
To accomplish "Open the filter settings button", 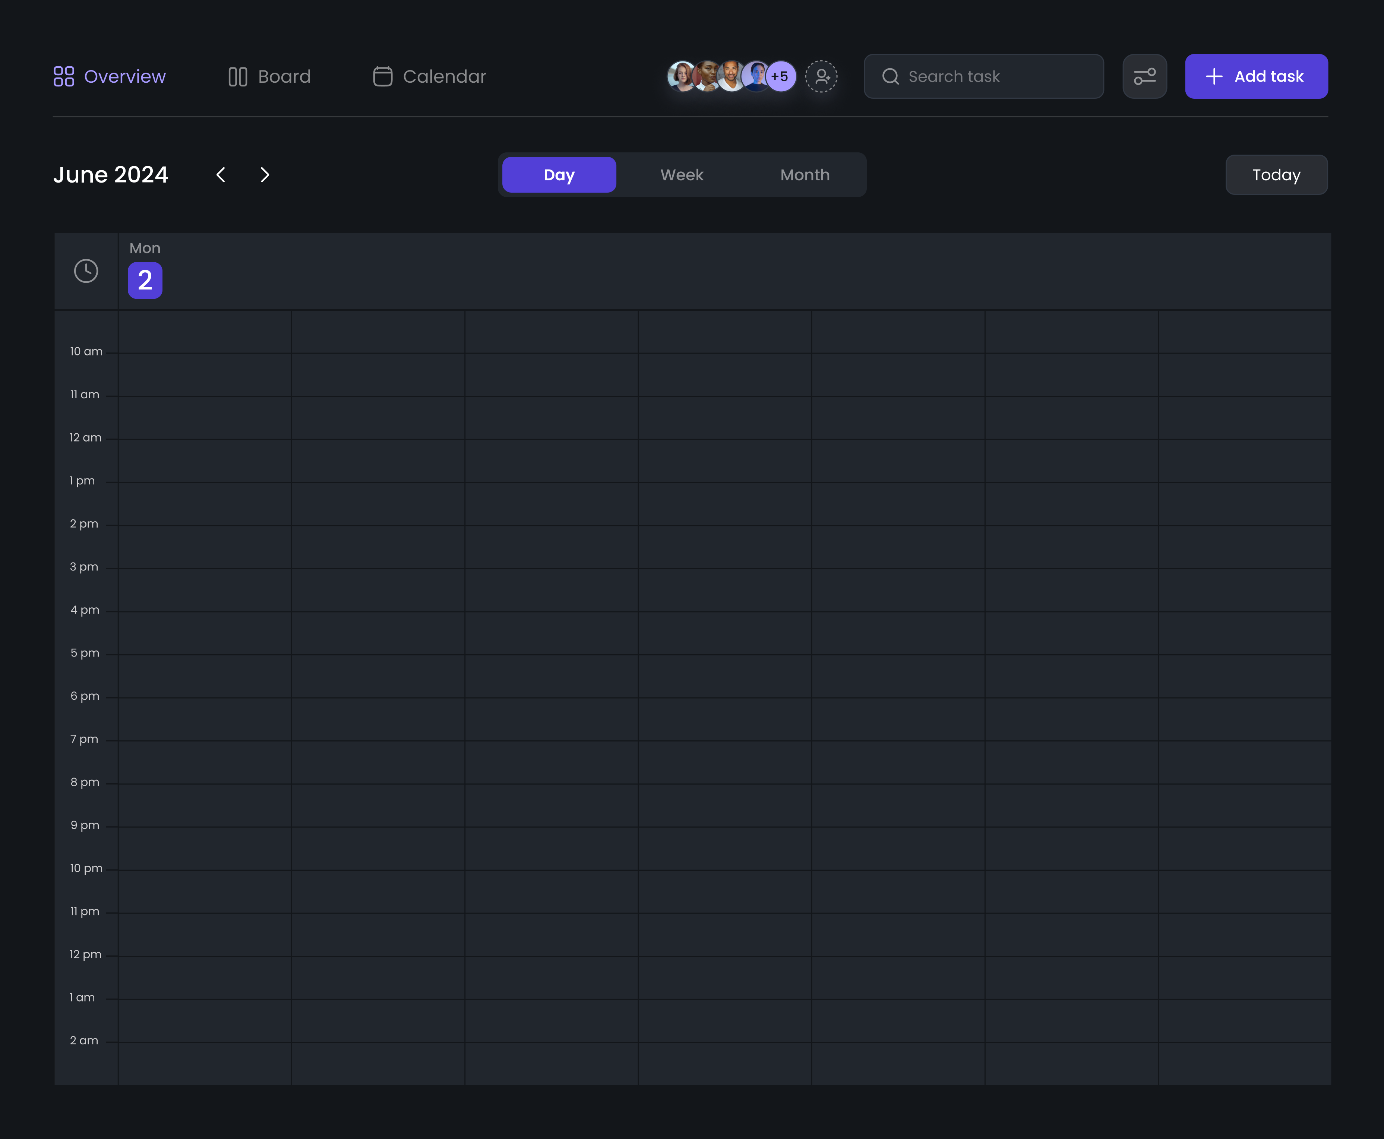I will 1144,76.
